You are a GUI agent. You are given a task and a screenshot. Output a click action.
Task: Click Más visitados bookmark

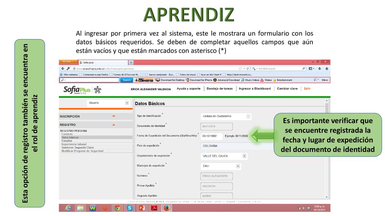pyautogui.click(x=69, y=75)
